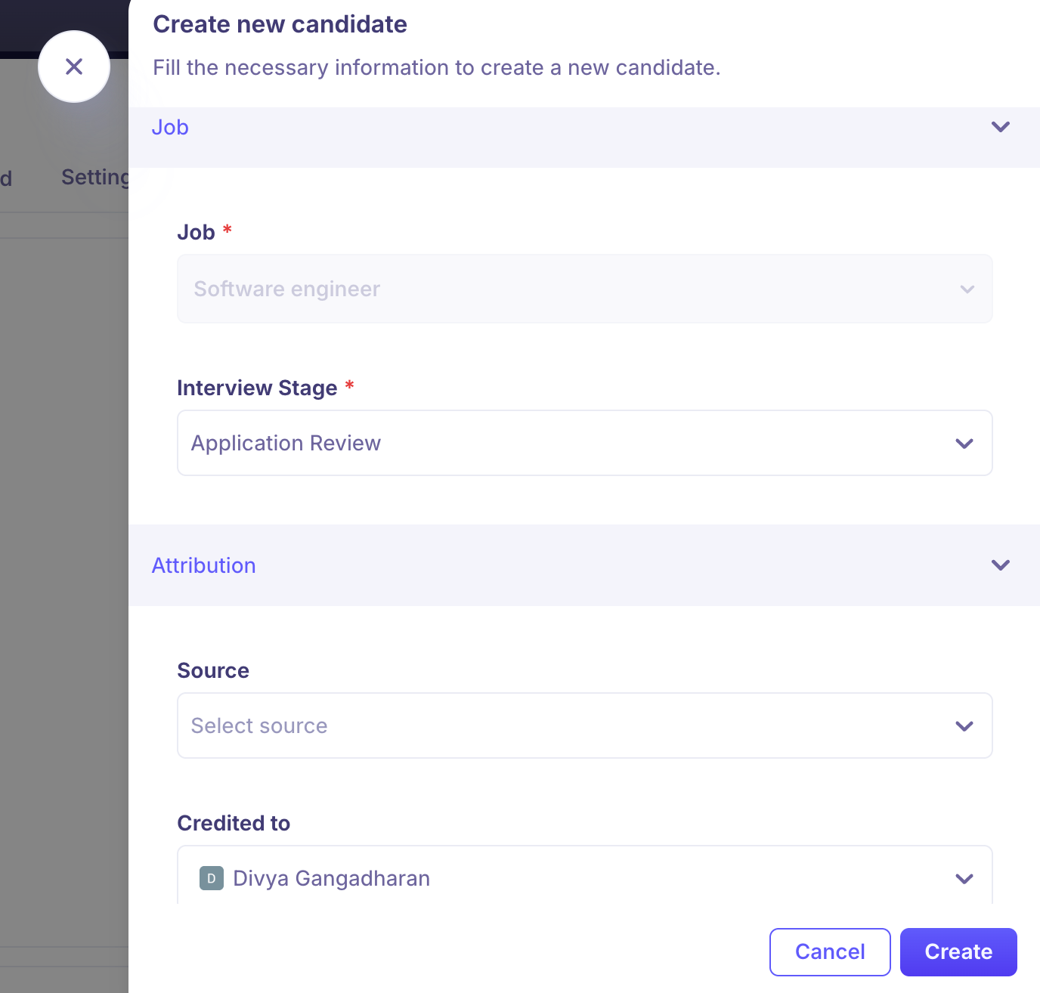
Task: Click the Interview Stage field label
Action: pyautogui.click(x=257, y=388)
